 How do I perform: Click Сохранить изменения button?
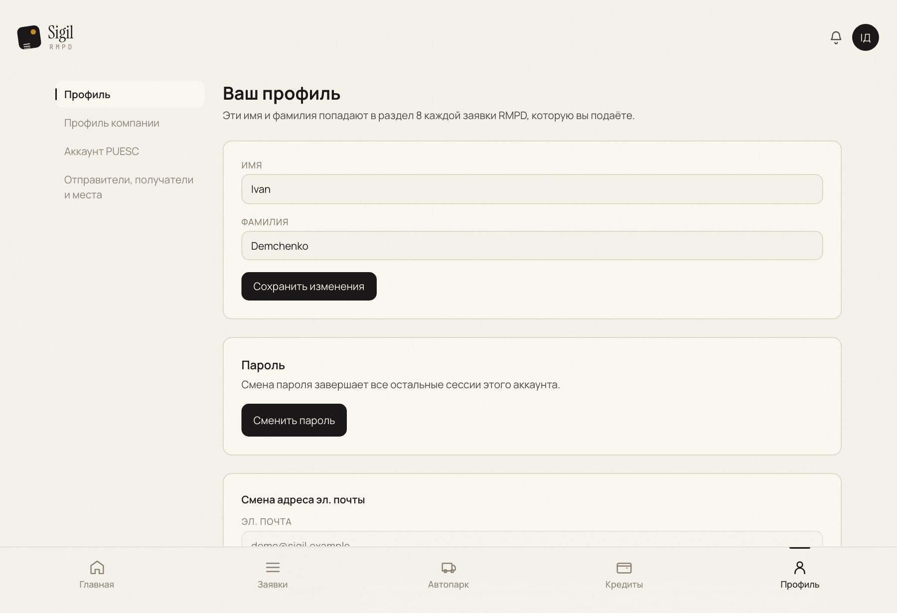pos(309,286)
